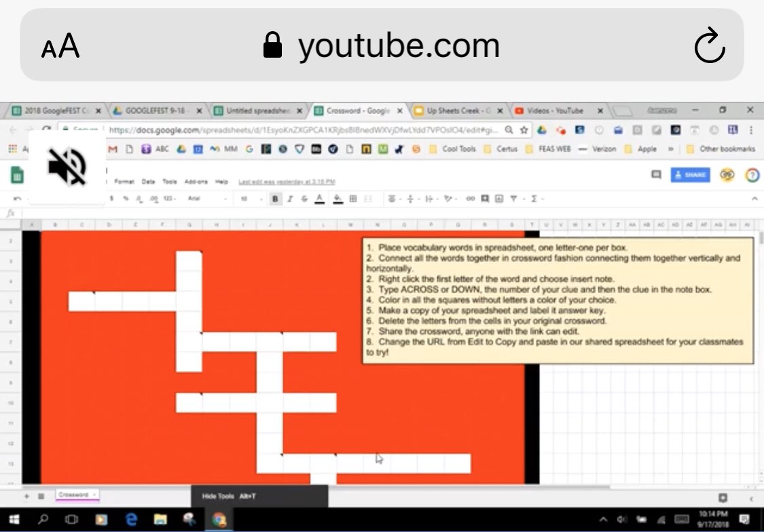Image resolution: width=764 pixels, height=532 pixels.
Task: Open the Add-ons menu
Action: pos(196,182)
